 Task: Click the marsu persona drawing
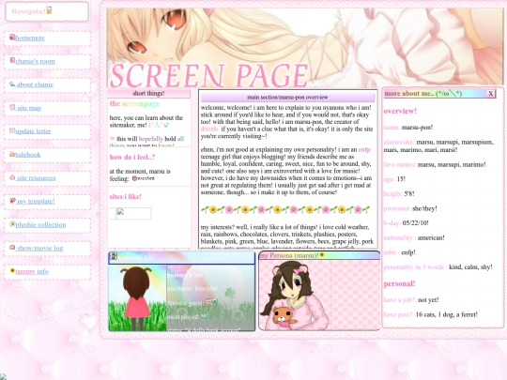tap(295, 296)
